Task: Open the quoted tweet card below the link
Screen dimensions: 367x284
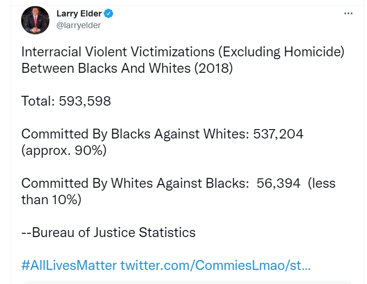Action: click(187, 283)
